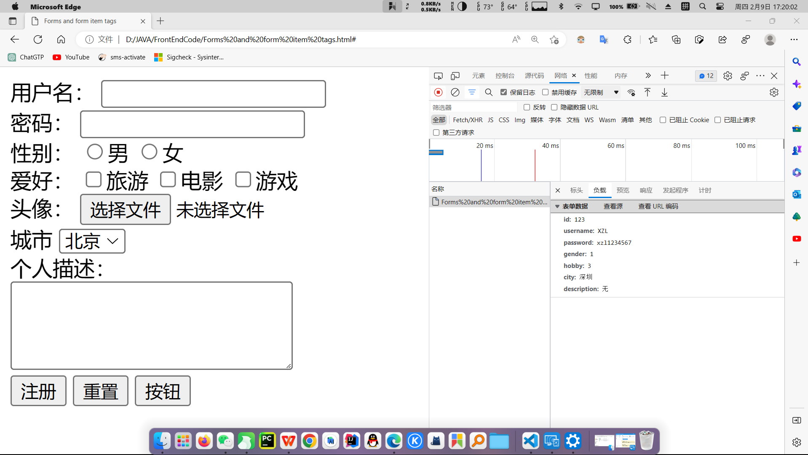Import a HAR file
Image resolution: width=808 pixels, height=455 pixels.
point(647,92)
